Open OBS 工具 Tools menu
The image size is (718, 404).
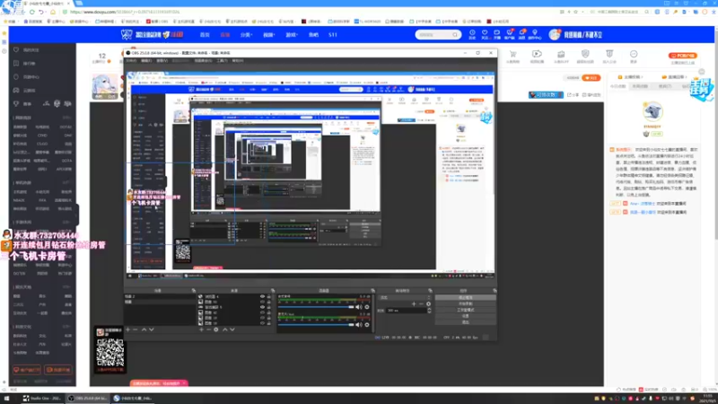222,60
